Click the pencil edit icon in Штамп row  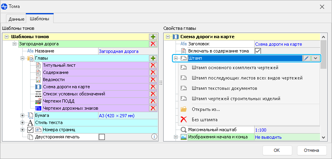click(306, 58)
